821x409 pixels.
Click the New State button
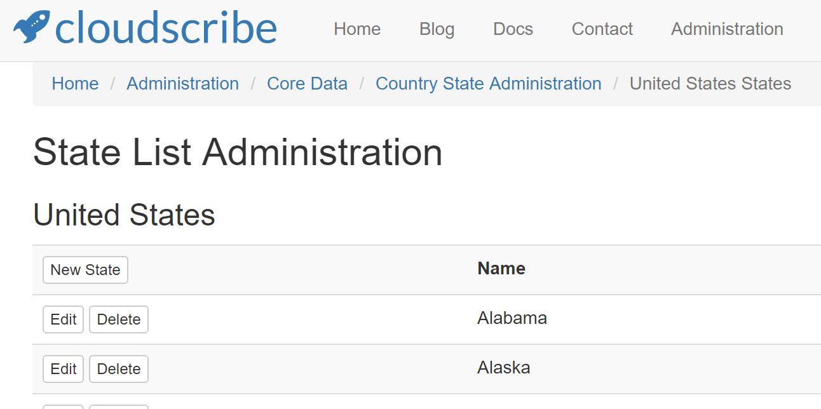[85, 270]
